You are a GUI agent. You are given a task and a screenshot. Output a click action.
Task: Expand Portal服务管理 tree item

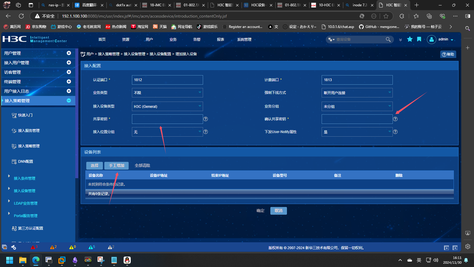9,214
